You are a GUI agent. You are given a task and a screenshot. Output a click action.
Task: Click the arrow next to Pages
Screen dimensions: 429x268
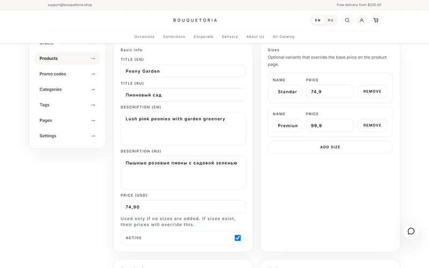coord(93,120)
